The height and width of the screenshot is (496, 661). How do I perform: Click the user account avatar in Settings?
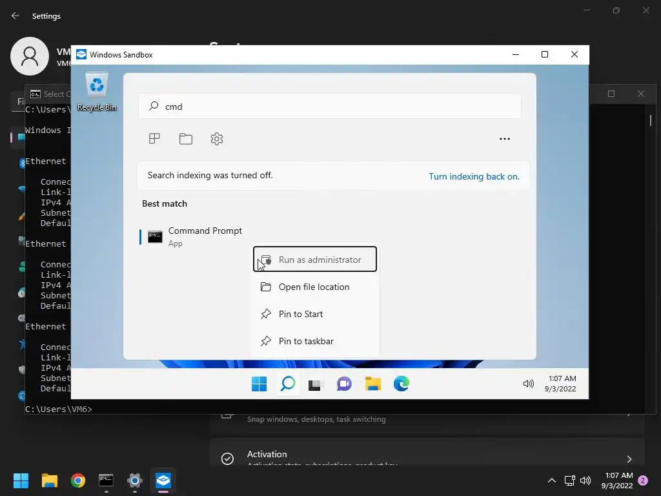tap(30, 56)
